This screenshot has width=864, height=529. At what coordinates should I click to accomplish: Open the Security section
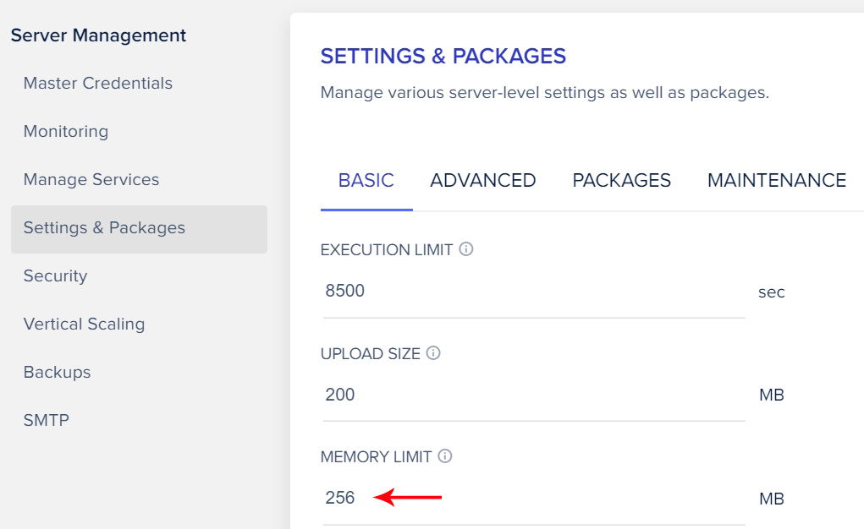[55, 275]
